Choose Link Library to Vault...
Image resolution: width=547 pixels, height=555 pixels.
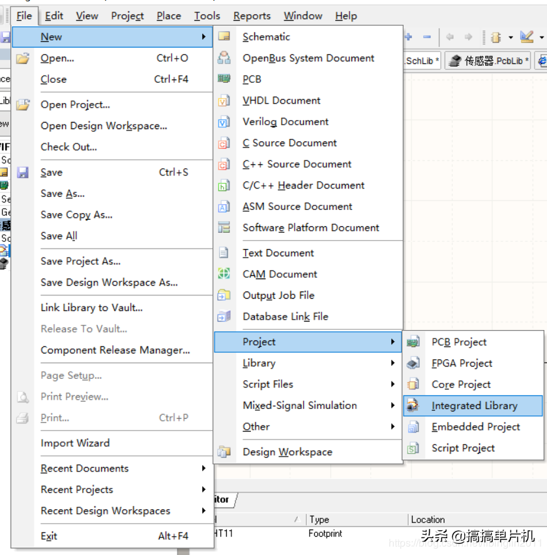[92, 308]
